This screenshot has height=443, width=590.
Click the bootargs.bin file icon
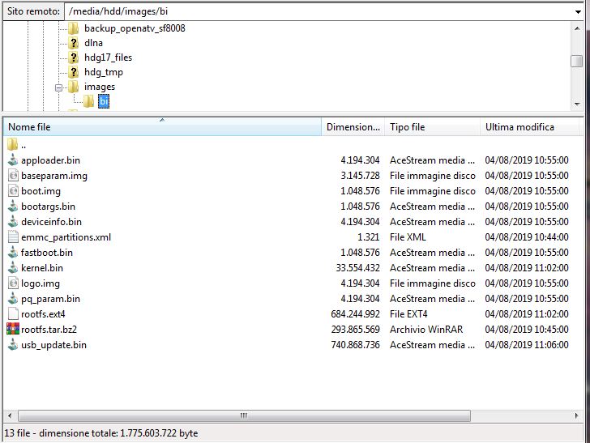pyautogui.click(x=13, y=207)
